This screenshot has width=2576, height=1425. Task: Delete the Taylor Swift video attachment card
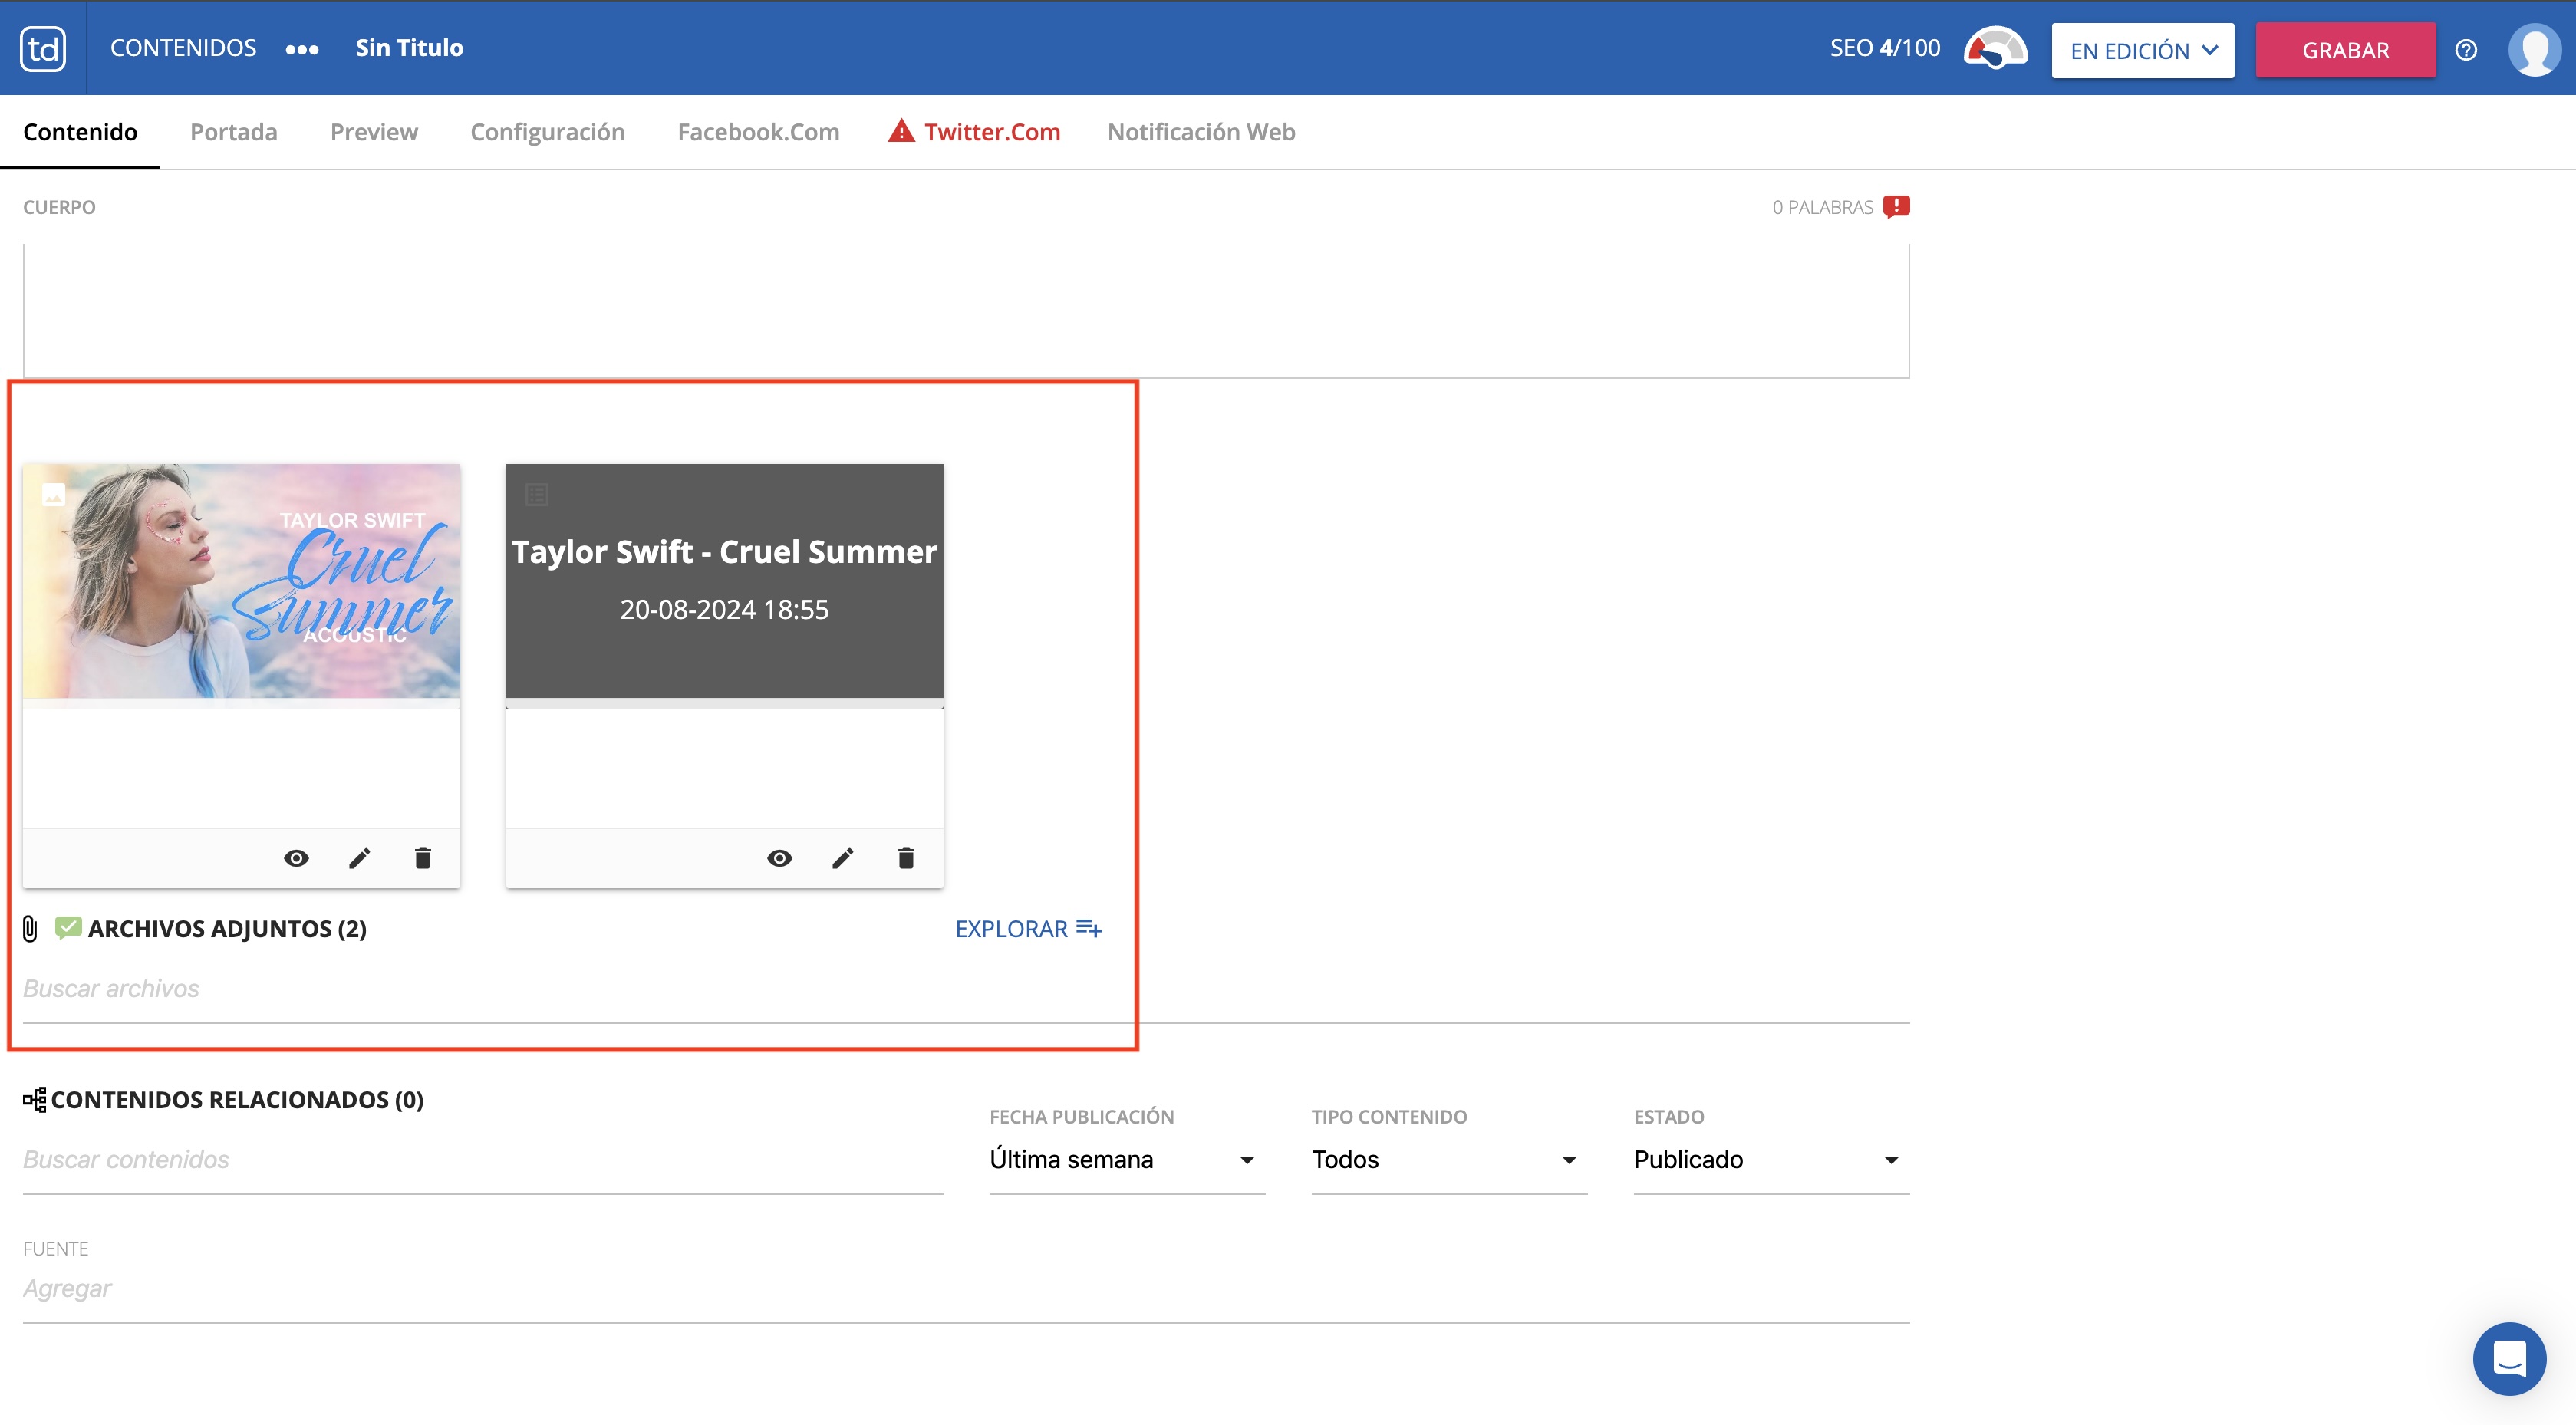(906, 858)
